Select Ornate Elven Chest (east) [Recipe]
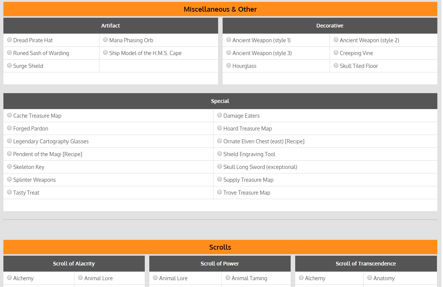 coord(220,141)
